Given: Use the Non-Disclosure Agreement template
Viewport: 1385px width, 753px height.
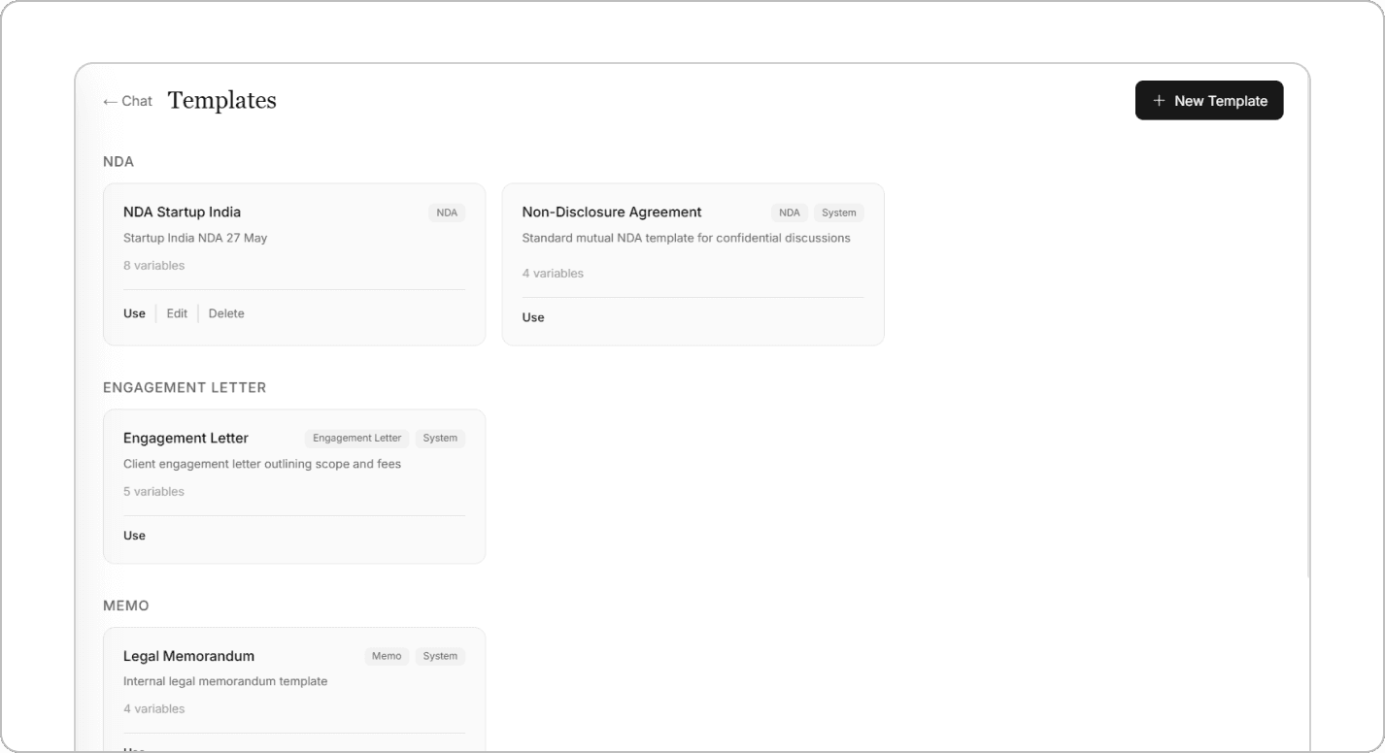Looking at the screenshot, I should 533,317.
